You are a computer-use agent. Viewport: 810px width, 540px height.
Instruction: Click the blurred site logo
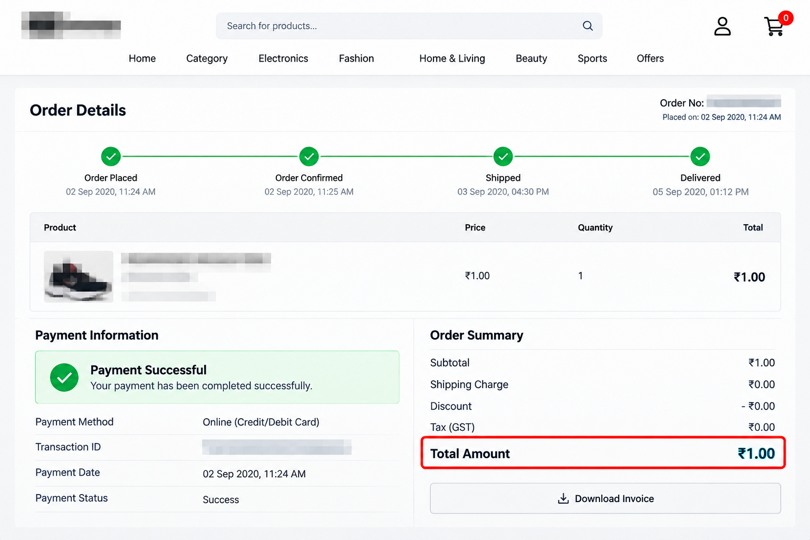71,25
